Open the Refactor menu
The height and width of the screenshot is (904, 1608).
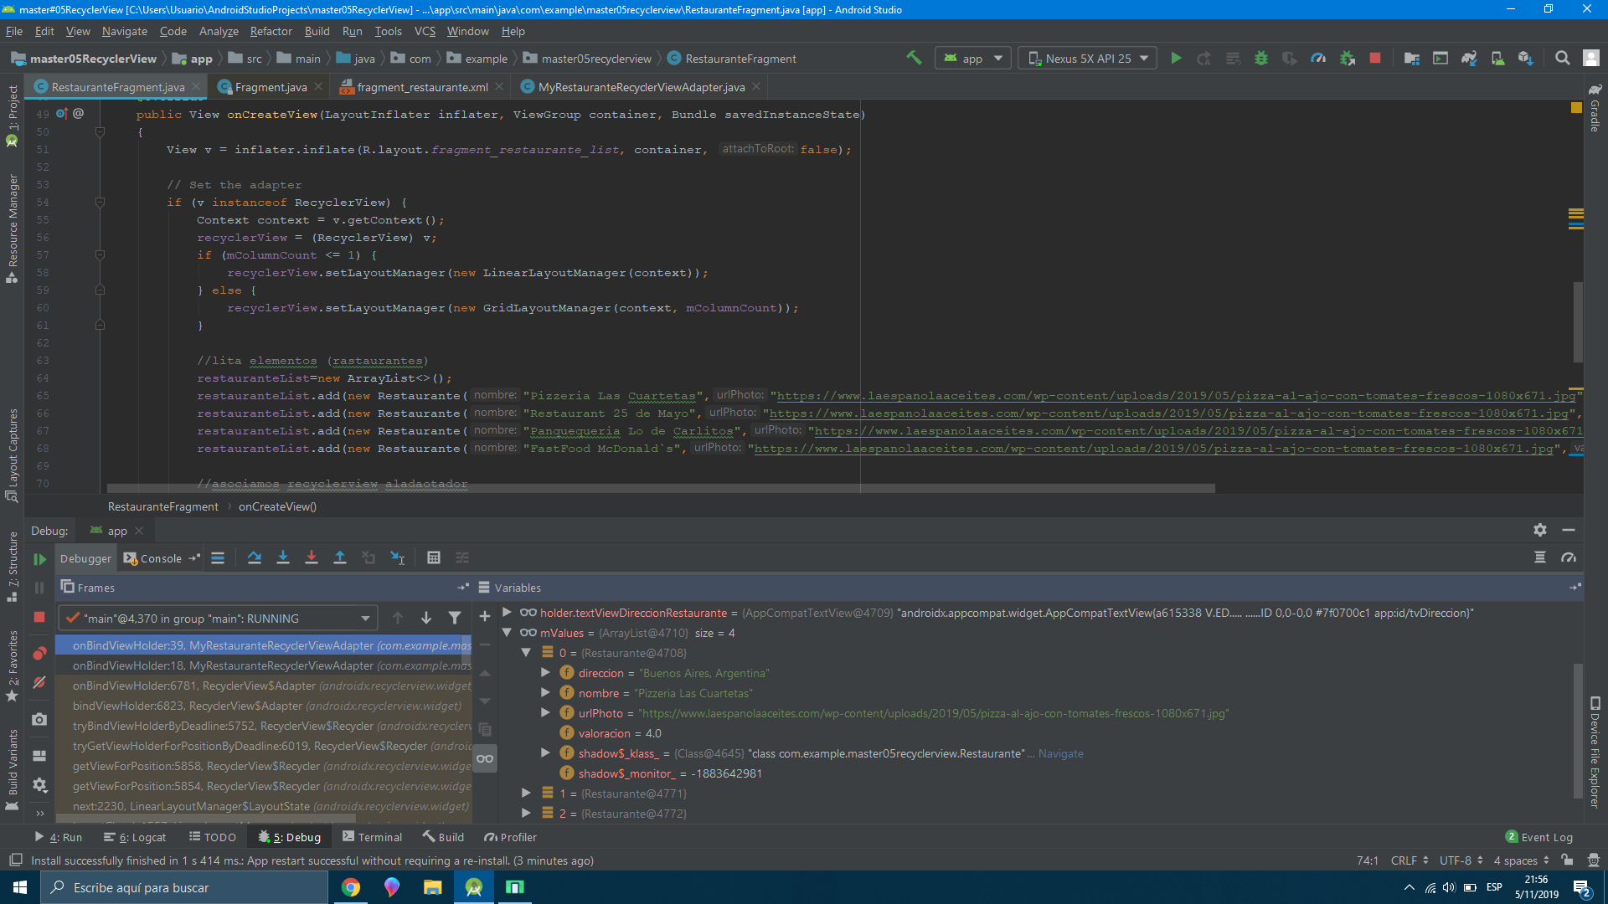pyautogui.click(x=271, y=31)
